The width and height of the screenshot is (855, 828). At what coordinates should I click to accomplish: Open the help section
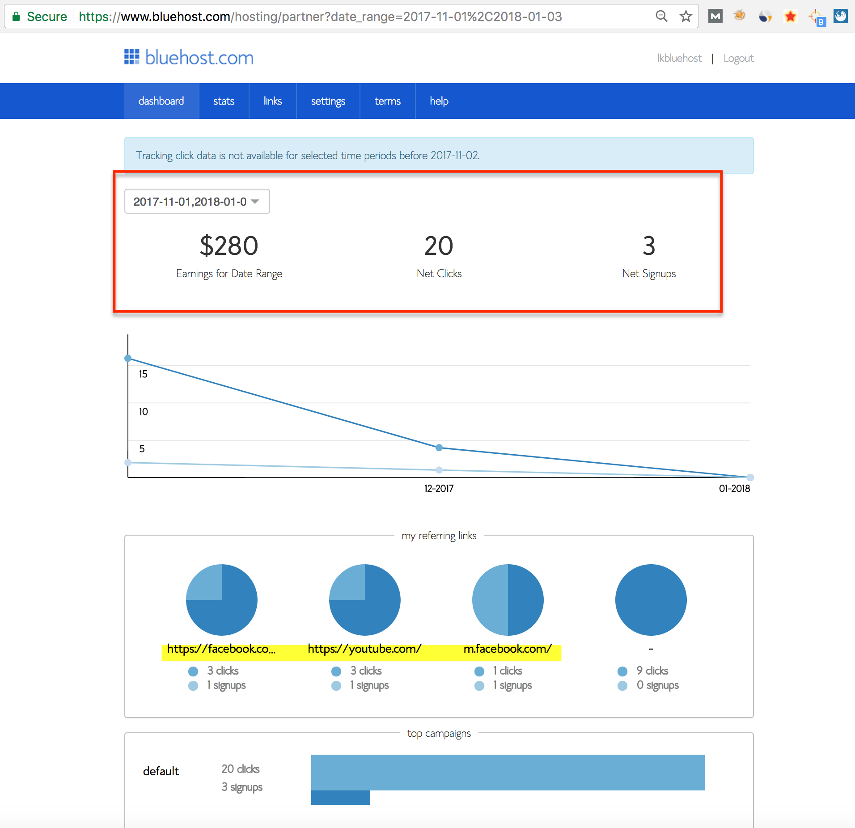(x=439, y=101)
